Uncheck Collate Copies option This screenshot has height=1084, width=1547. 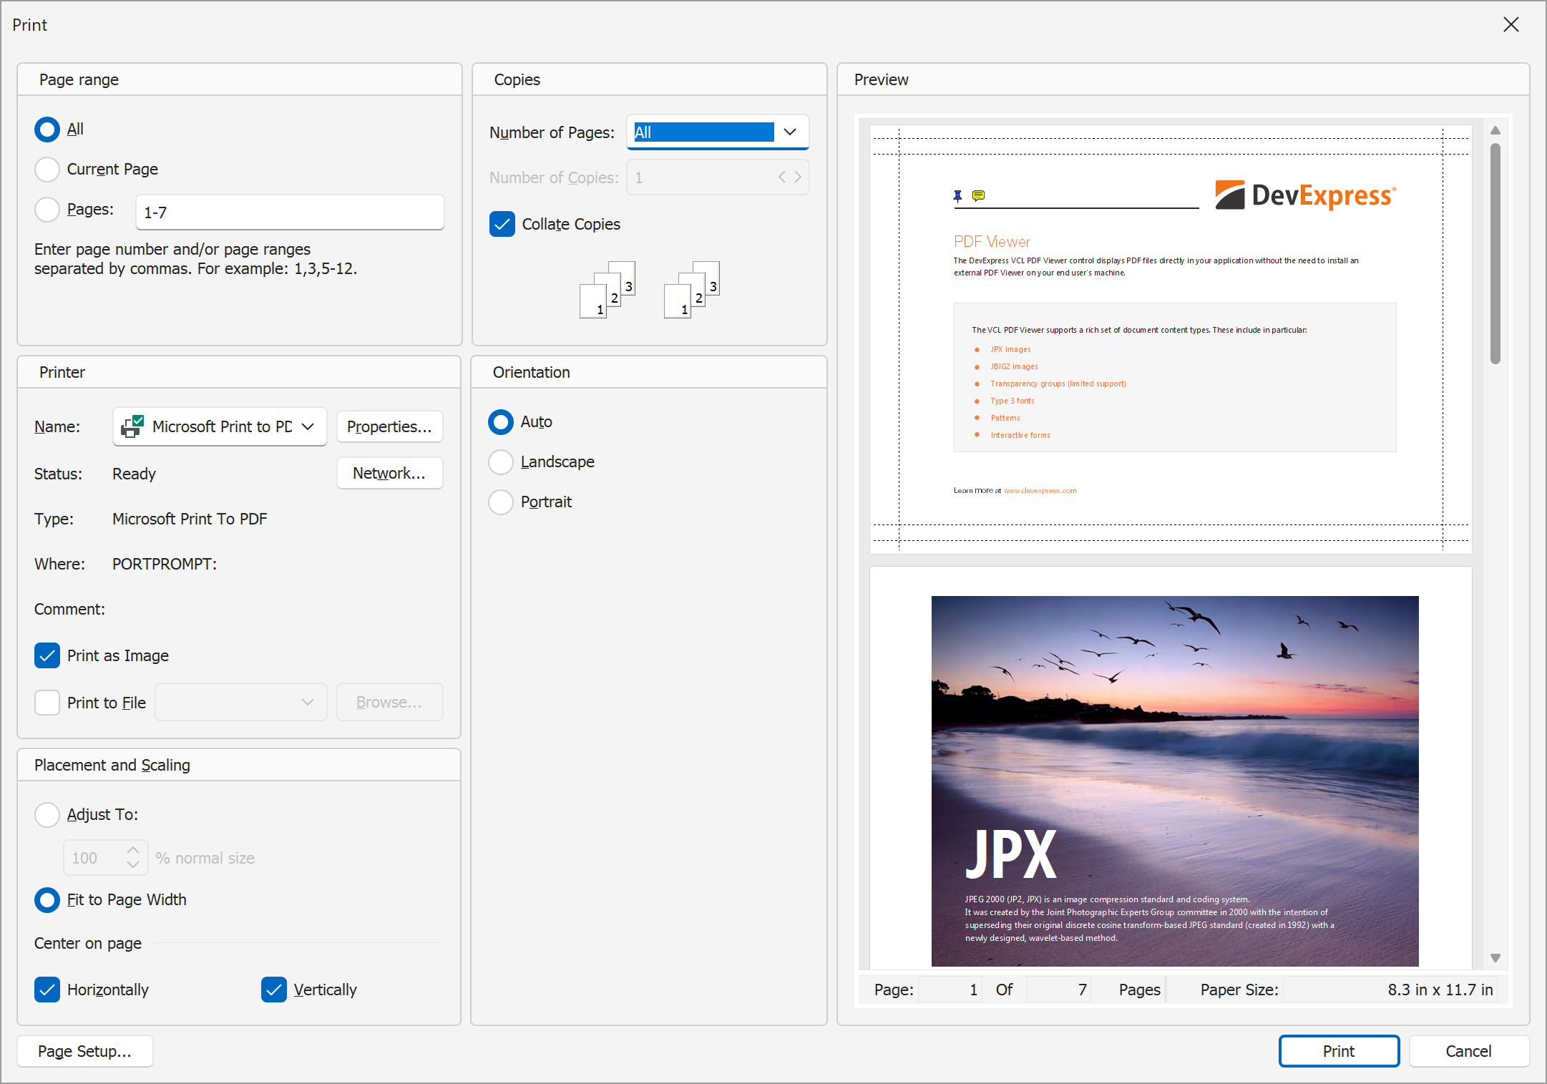click(502, 224)
